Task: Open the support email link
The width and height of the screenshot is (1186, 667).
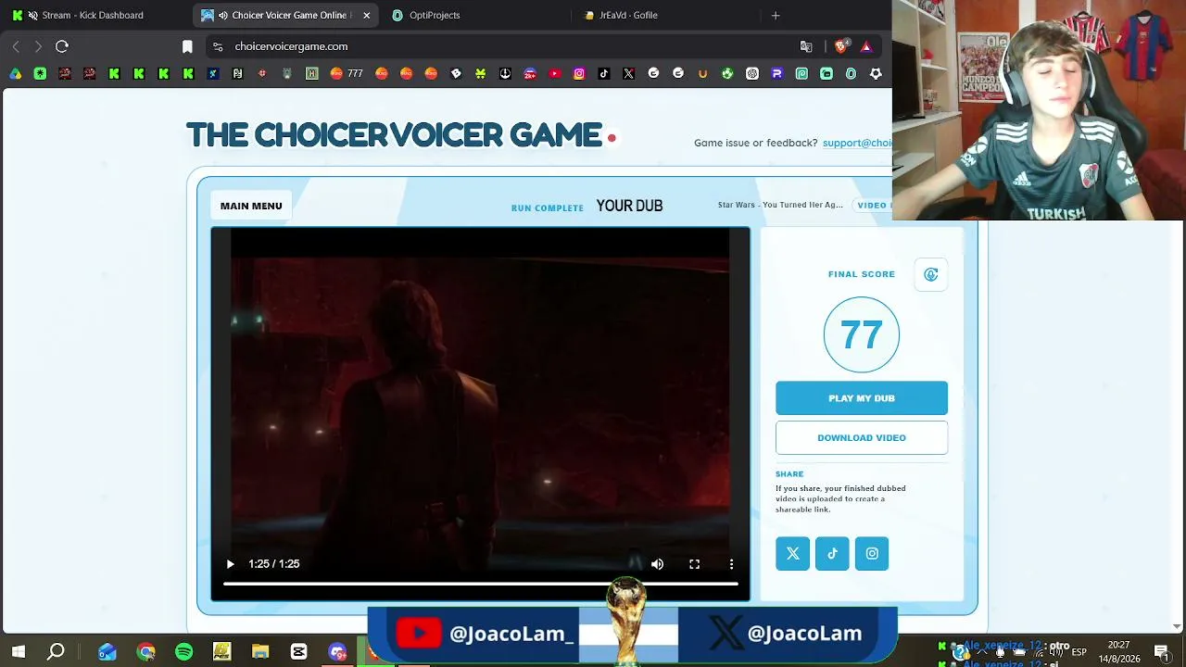Action: (857, 143)
